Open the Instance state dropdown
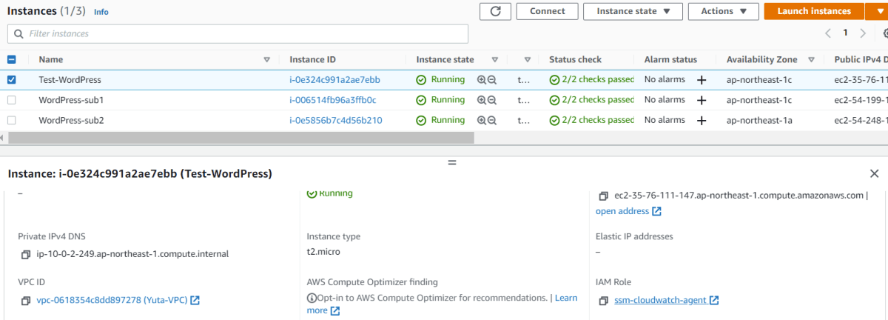Screen dimensions: 888x320 point(633,11)
